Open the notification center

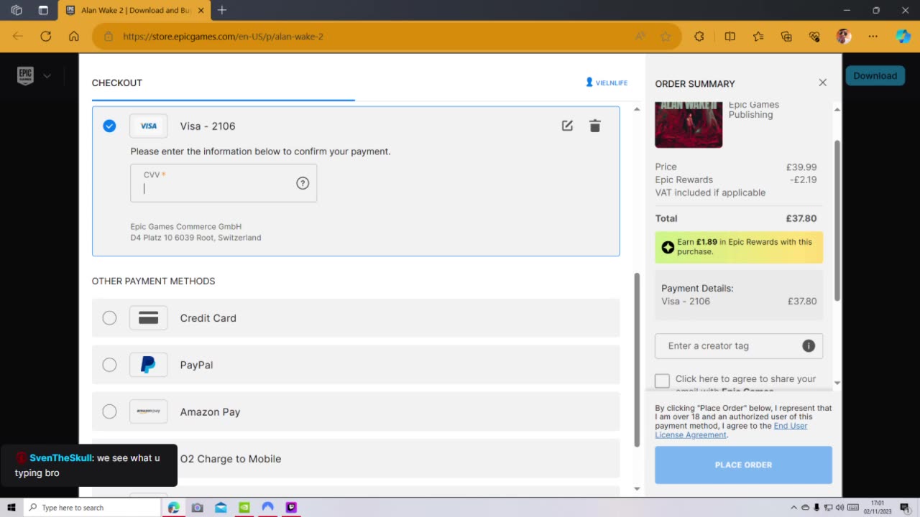(x=905, y=508)
